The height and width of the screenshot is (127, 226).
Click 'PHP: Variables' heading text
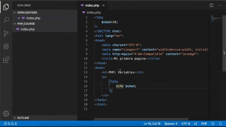121,72
